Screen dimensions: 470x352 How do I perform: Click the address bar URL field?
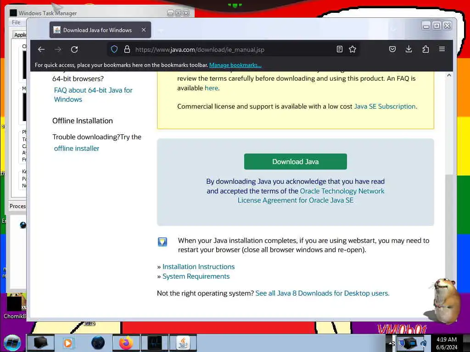coord(233,49)
